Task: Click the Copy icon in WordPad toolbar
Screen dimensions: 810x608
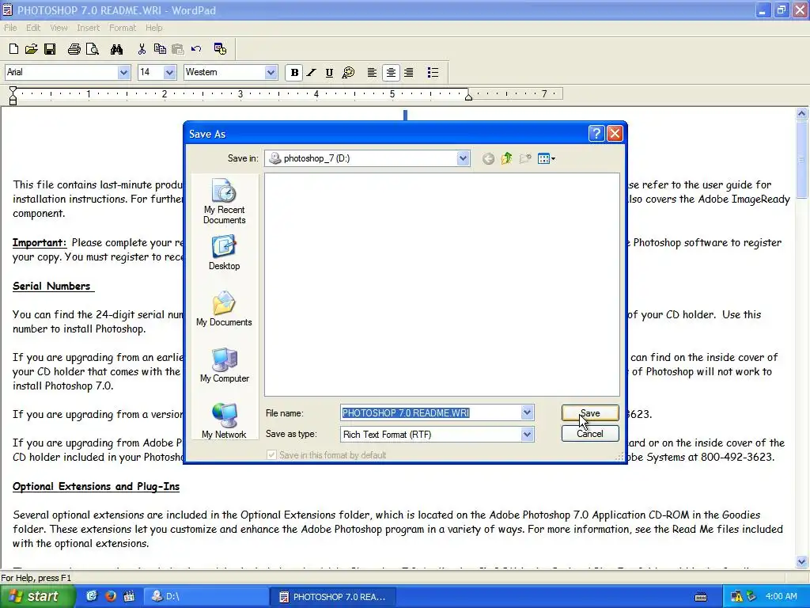Action: tap(160, 49)
